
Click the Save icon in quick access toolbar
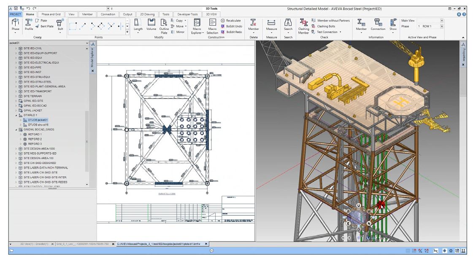point(16,8)
